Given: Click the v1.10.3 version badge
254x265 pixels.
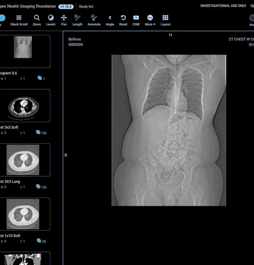Looking at the screenshot, I should (66, 7).
